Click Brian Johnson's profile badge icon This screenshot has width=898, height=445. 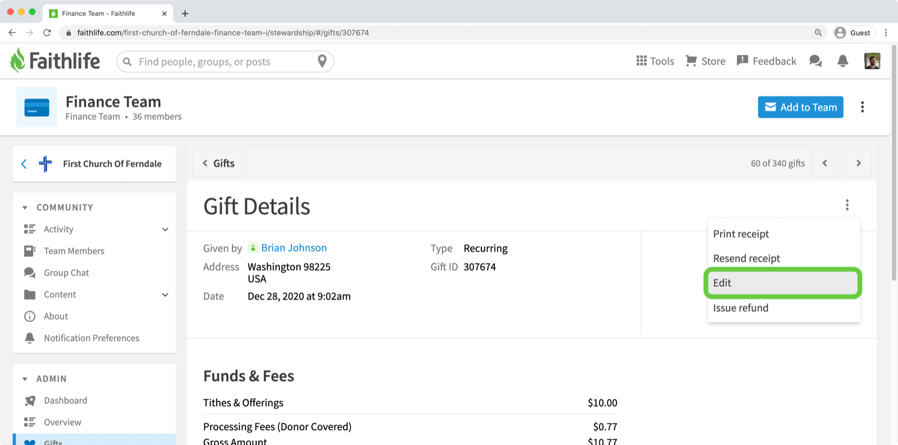click(253, 248)
